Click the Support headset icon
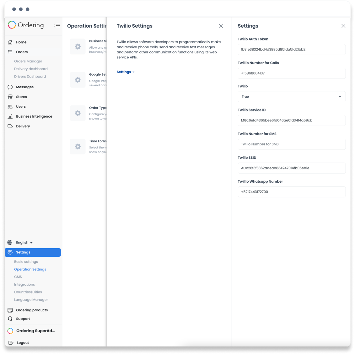This screenshot has width=355, height=354. click(x=10, y=319)
